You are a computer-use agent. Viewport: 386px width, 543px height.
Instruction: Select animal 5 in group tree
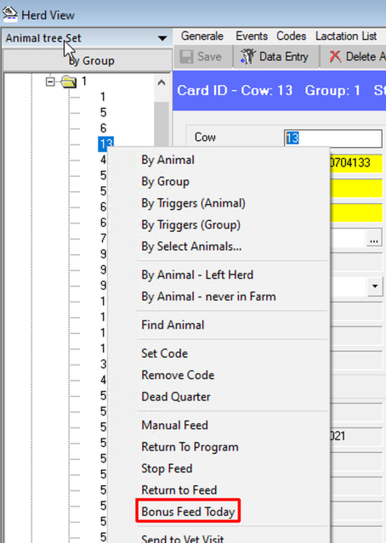(x=103, y=112)
